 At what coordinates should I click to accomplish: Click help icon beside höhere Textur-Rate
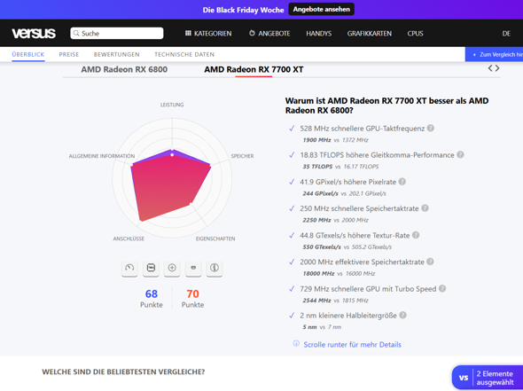click(416, 235)
